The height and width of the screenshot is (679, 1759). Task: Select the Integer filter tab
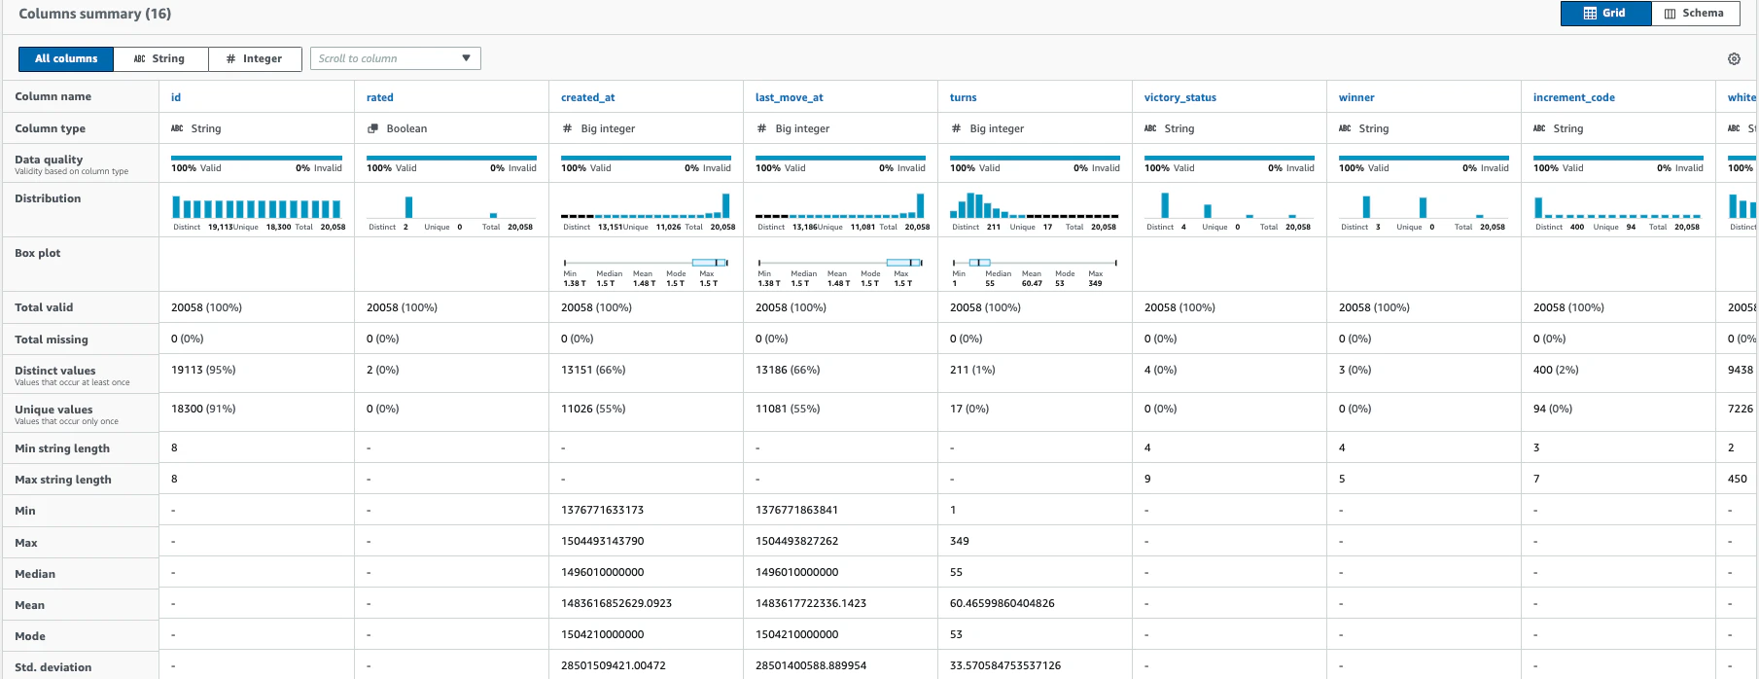[255, 59]
